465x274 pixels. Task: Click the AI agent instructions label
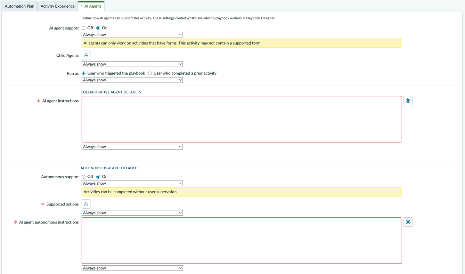(60, 101)
